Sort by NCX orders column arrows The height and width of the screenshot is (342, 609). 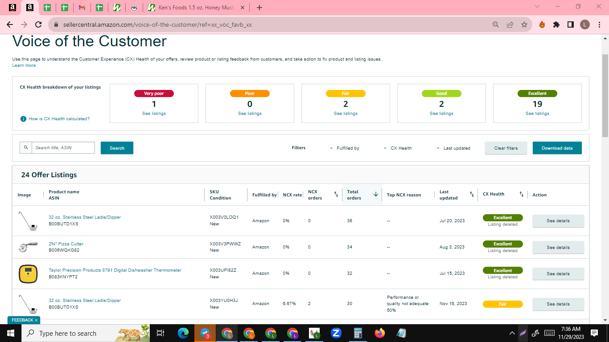[336, 195]
